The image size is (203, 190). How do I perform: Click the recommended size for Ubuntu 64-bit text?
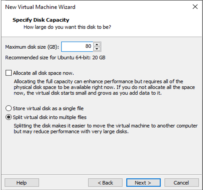pos(55,58)
